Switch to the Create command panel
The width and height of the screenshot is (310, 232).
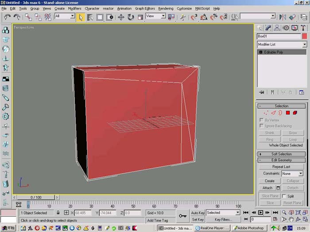pyautogui.click(x=260, y=28)
